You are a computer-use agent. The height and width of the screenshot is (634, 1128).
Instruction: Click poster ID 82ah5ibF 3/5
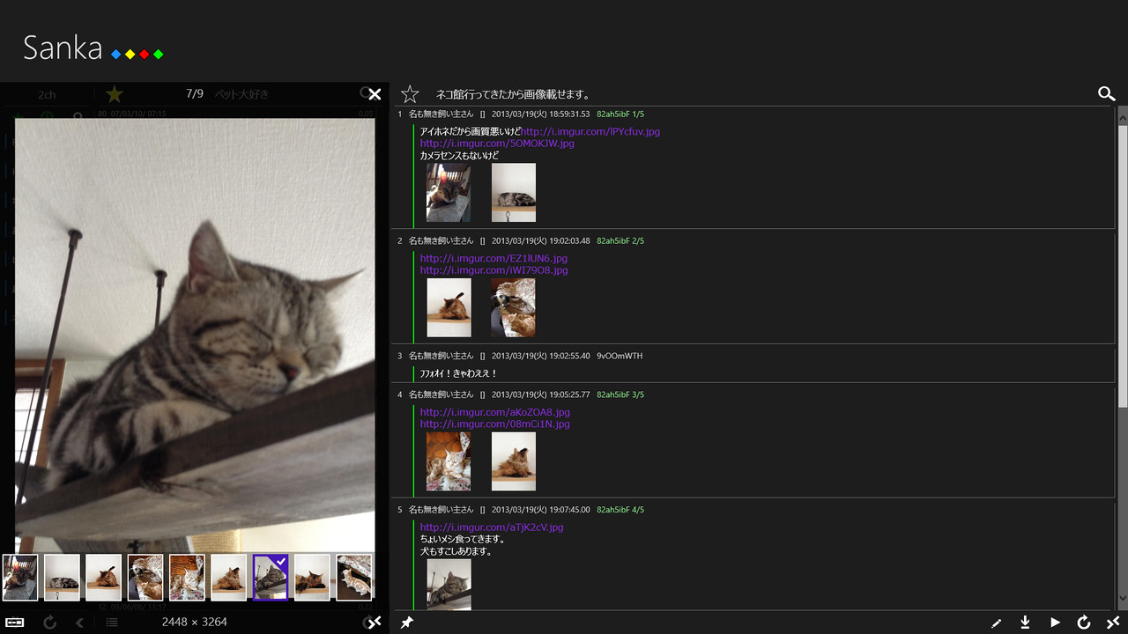tap(620, 394)
